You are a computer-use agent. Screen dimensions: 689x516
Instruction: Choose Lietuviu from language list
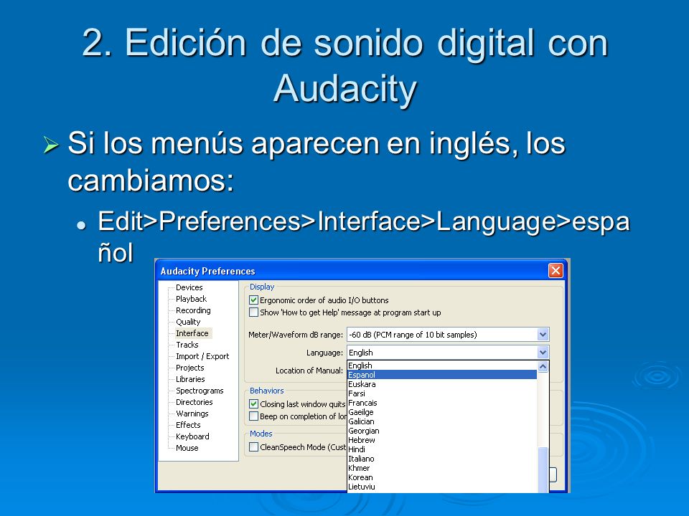coord(442,487)
